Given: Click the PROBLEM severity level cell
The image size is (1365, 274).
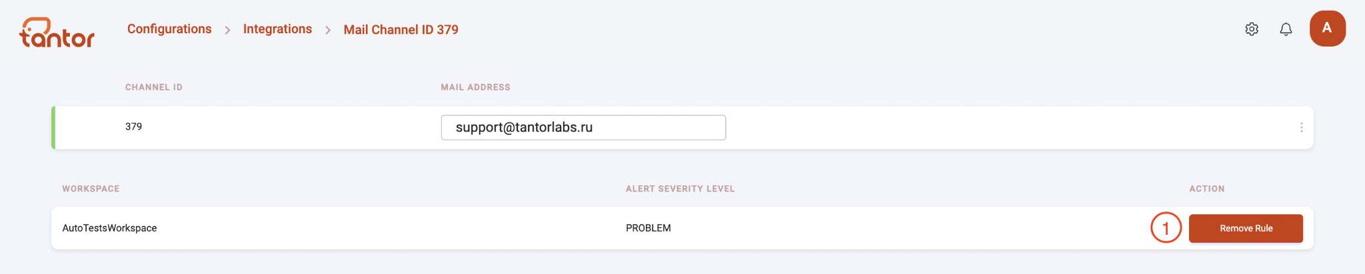Looking at the screenshot, I should point(648,228).
